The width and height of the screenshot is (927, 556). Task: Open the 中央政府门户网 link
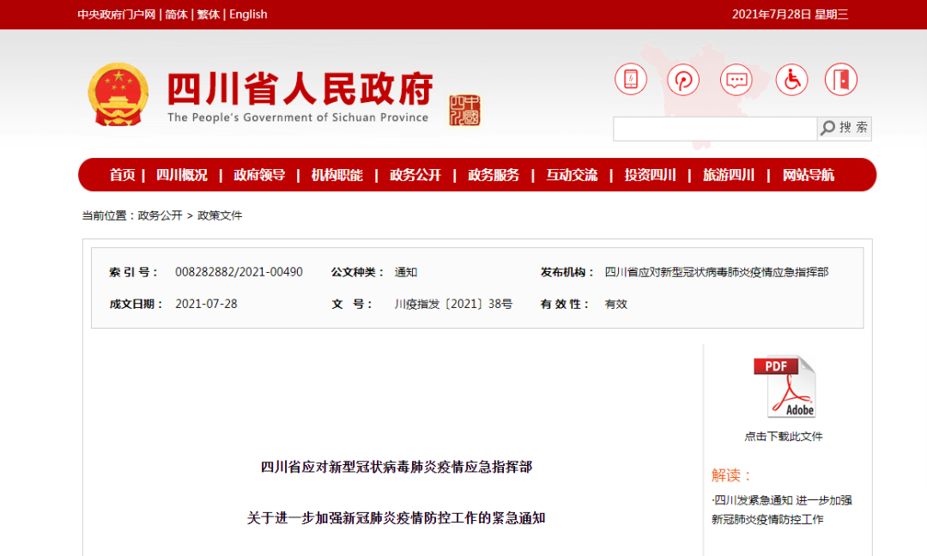pos(116,14)
